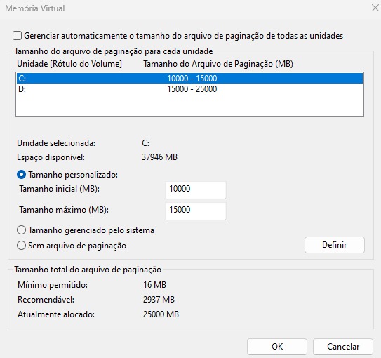Image resolution: width=381 pixels, height=358 pixels.
Task: Click the 'Tamanho personalizado:' label text
Action: [x=73, y=175]
